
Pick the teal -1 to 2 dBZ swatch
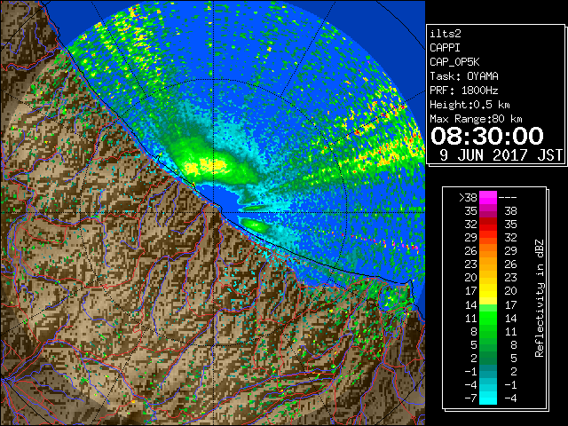[x=488, y=372]
